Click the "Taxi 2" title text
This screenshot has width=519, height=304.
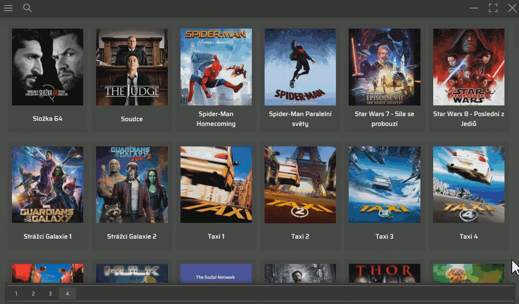(300, 236)
